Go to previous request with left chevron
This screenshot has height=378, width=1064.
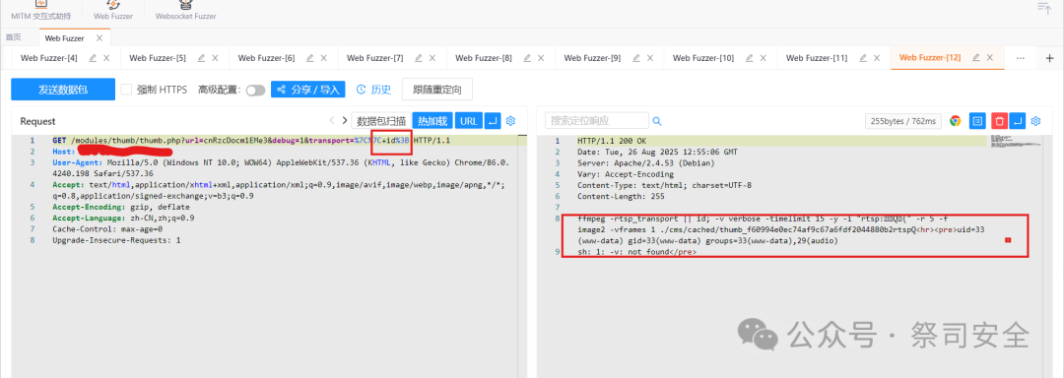332,120
